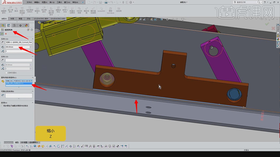This screenshot has height=157, width=280.
Task: Open the 插入 menu
Action: [52, 2]
